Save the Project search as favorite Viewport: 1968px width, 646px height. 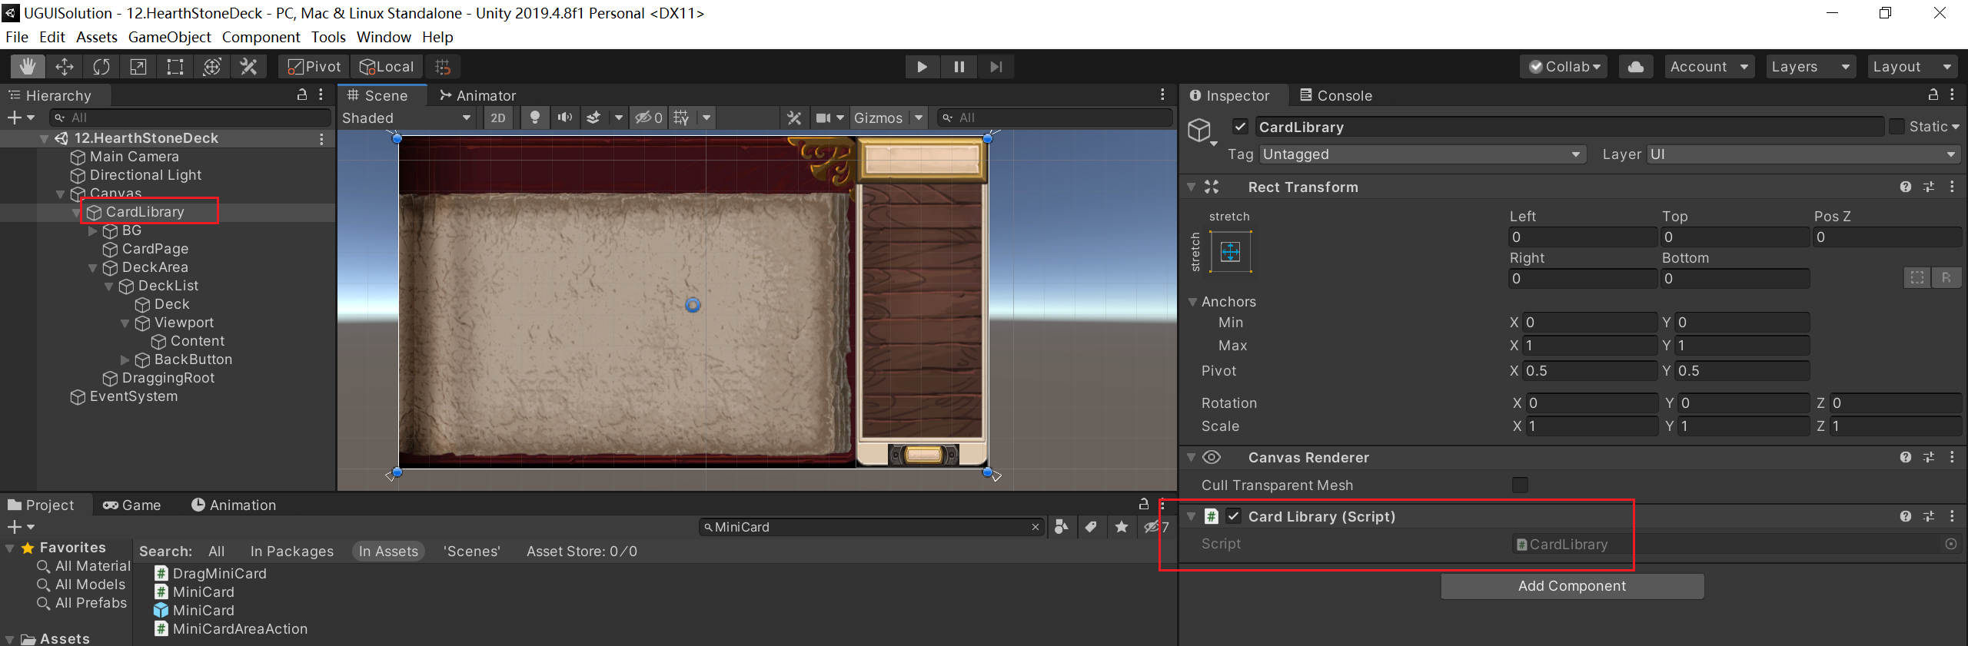[1122, 527]
